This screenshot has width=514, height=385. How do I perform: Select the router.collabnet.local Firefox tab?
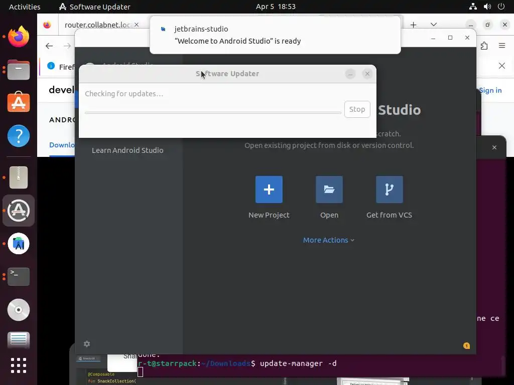(98, 25)
